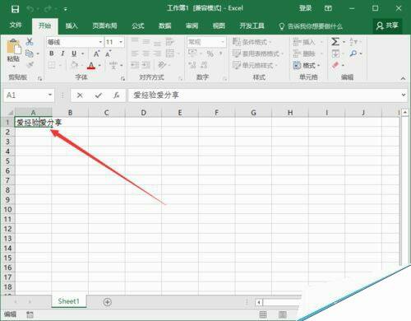This screenshot has width=411, height=321.
Task: Toggle Bold formatting
Action: [52, 53]
